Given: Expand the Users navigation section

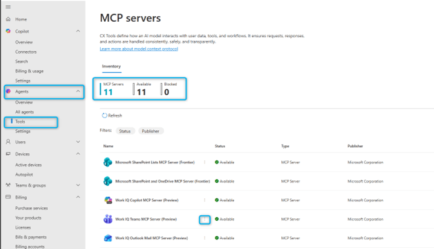Looking at the screenshot, I should click(x=78, y=142).
